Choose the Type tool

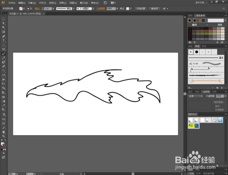(4, 41)
